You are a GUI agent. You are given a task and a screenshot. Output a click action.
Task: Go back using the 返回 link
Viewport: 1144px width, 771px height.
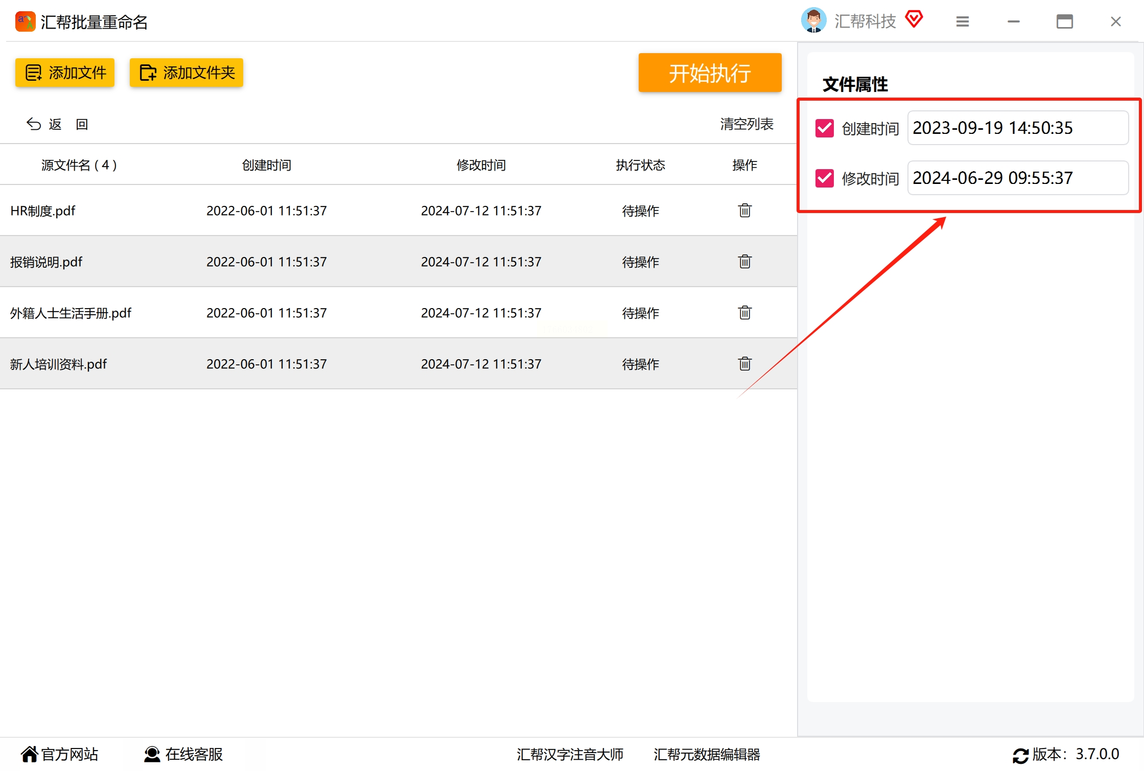tap(57, 124)
